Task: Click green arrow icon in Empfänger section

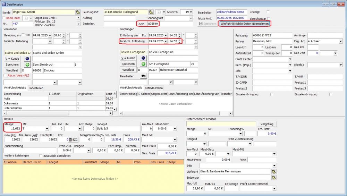Action: point(143,64)
